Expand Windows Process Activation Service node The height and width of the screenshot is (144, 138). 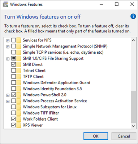pyautogui.click(x=8, y=102)
